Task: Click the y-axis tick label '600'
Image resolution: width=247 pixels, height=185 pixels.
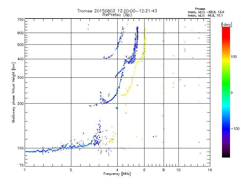Action: (20, 33)
